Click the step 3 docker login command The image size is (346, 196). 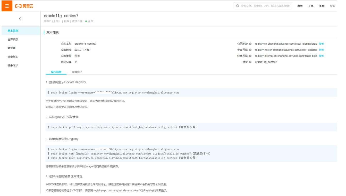[113, 149]
